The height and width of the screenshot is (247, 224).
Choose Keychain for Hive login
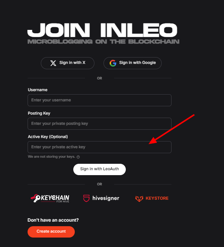50,198
